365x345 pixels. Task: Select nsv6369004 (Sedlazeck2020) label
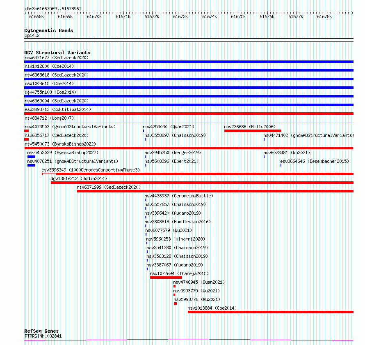[57, 101]
